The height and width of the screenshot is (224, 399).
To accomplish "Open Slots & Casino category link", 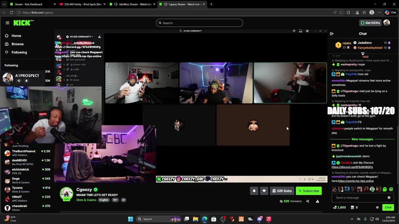I will [86, 200].
